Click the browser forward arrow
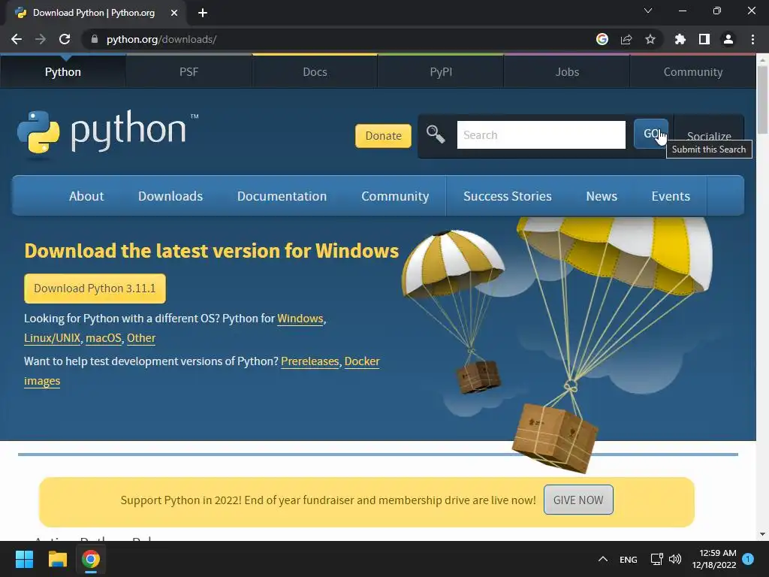Screen dimensions: 769x577 tap(41, 39)
